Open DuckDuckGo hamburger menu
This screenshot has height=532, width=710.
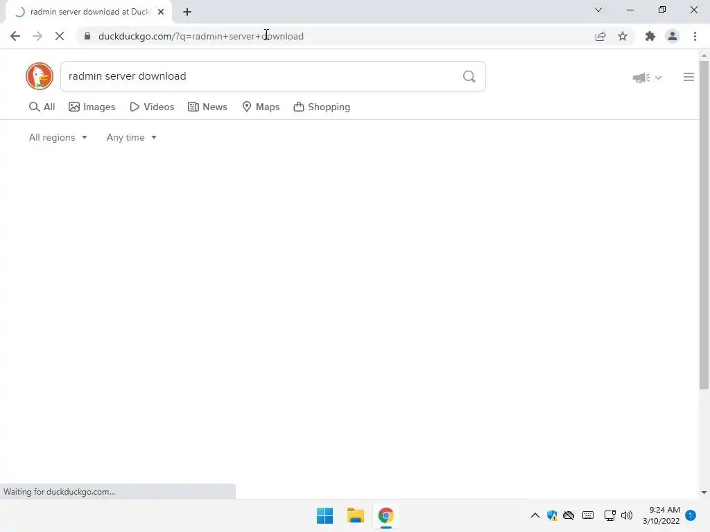tap(689, 77)
